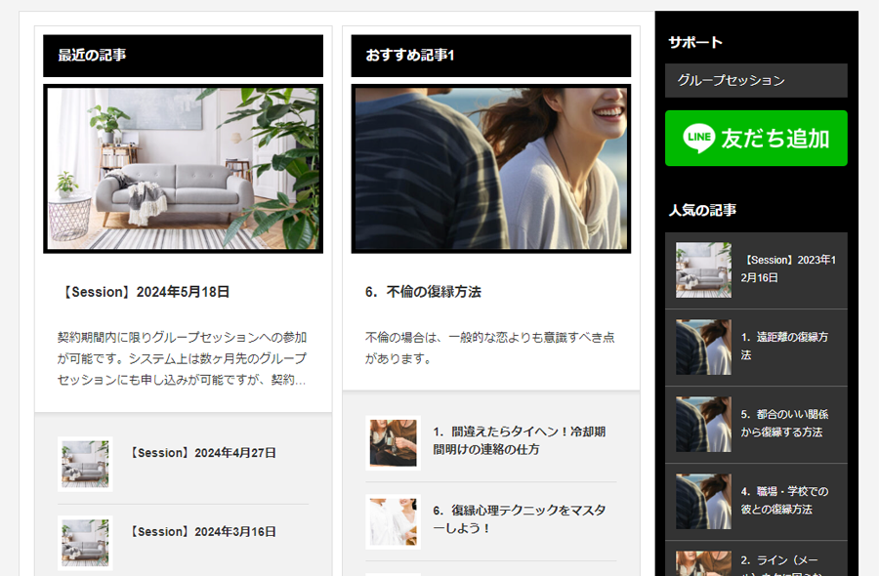Viewport: 879px width, 576px height.
Task: Open the 6. 不倫の復縁方法 article title
Action: (423, 292)
